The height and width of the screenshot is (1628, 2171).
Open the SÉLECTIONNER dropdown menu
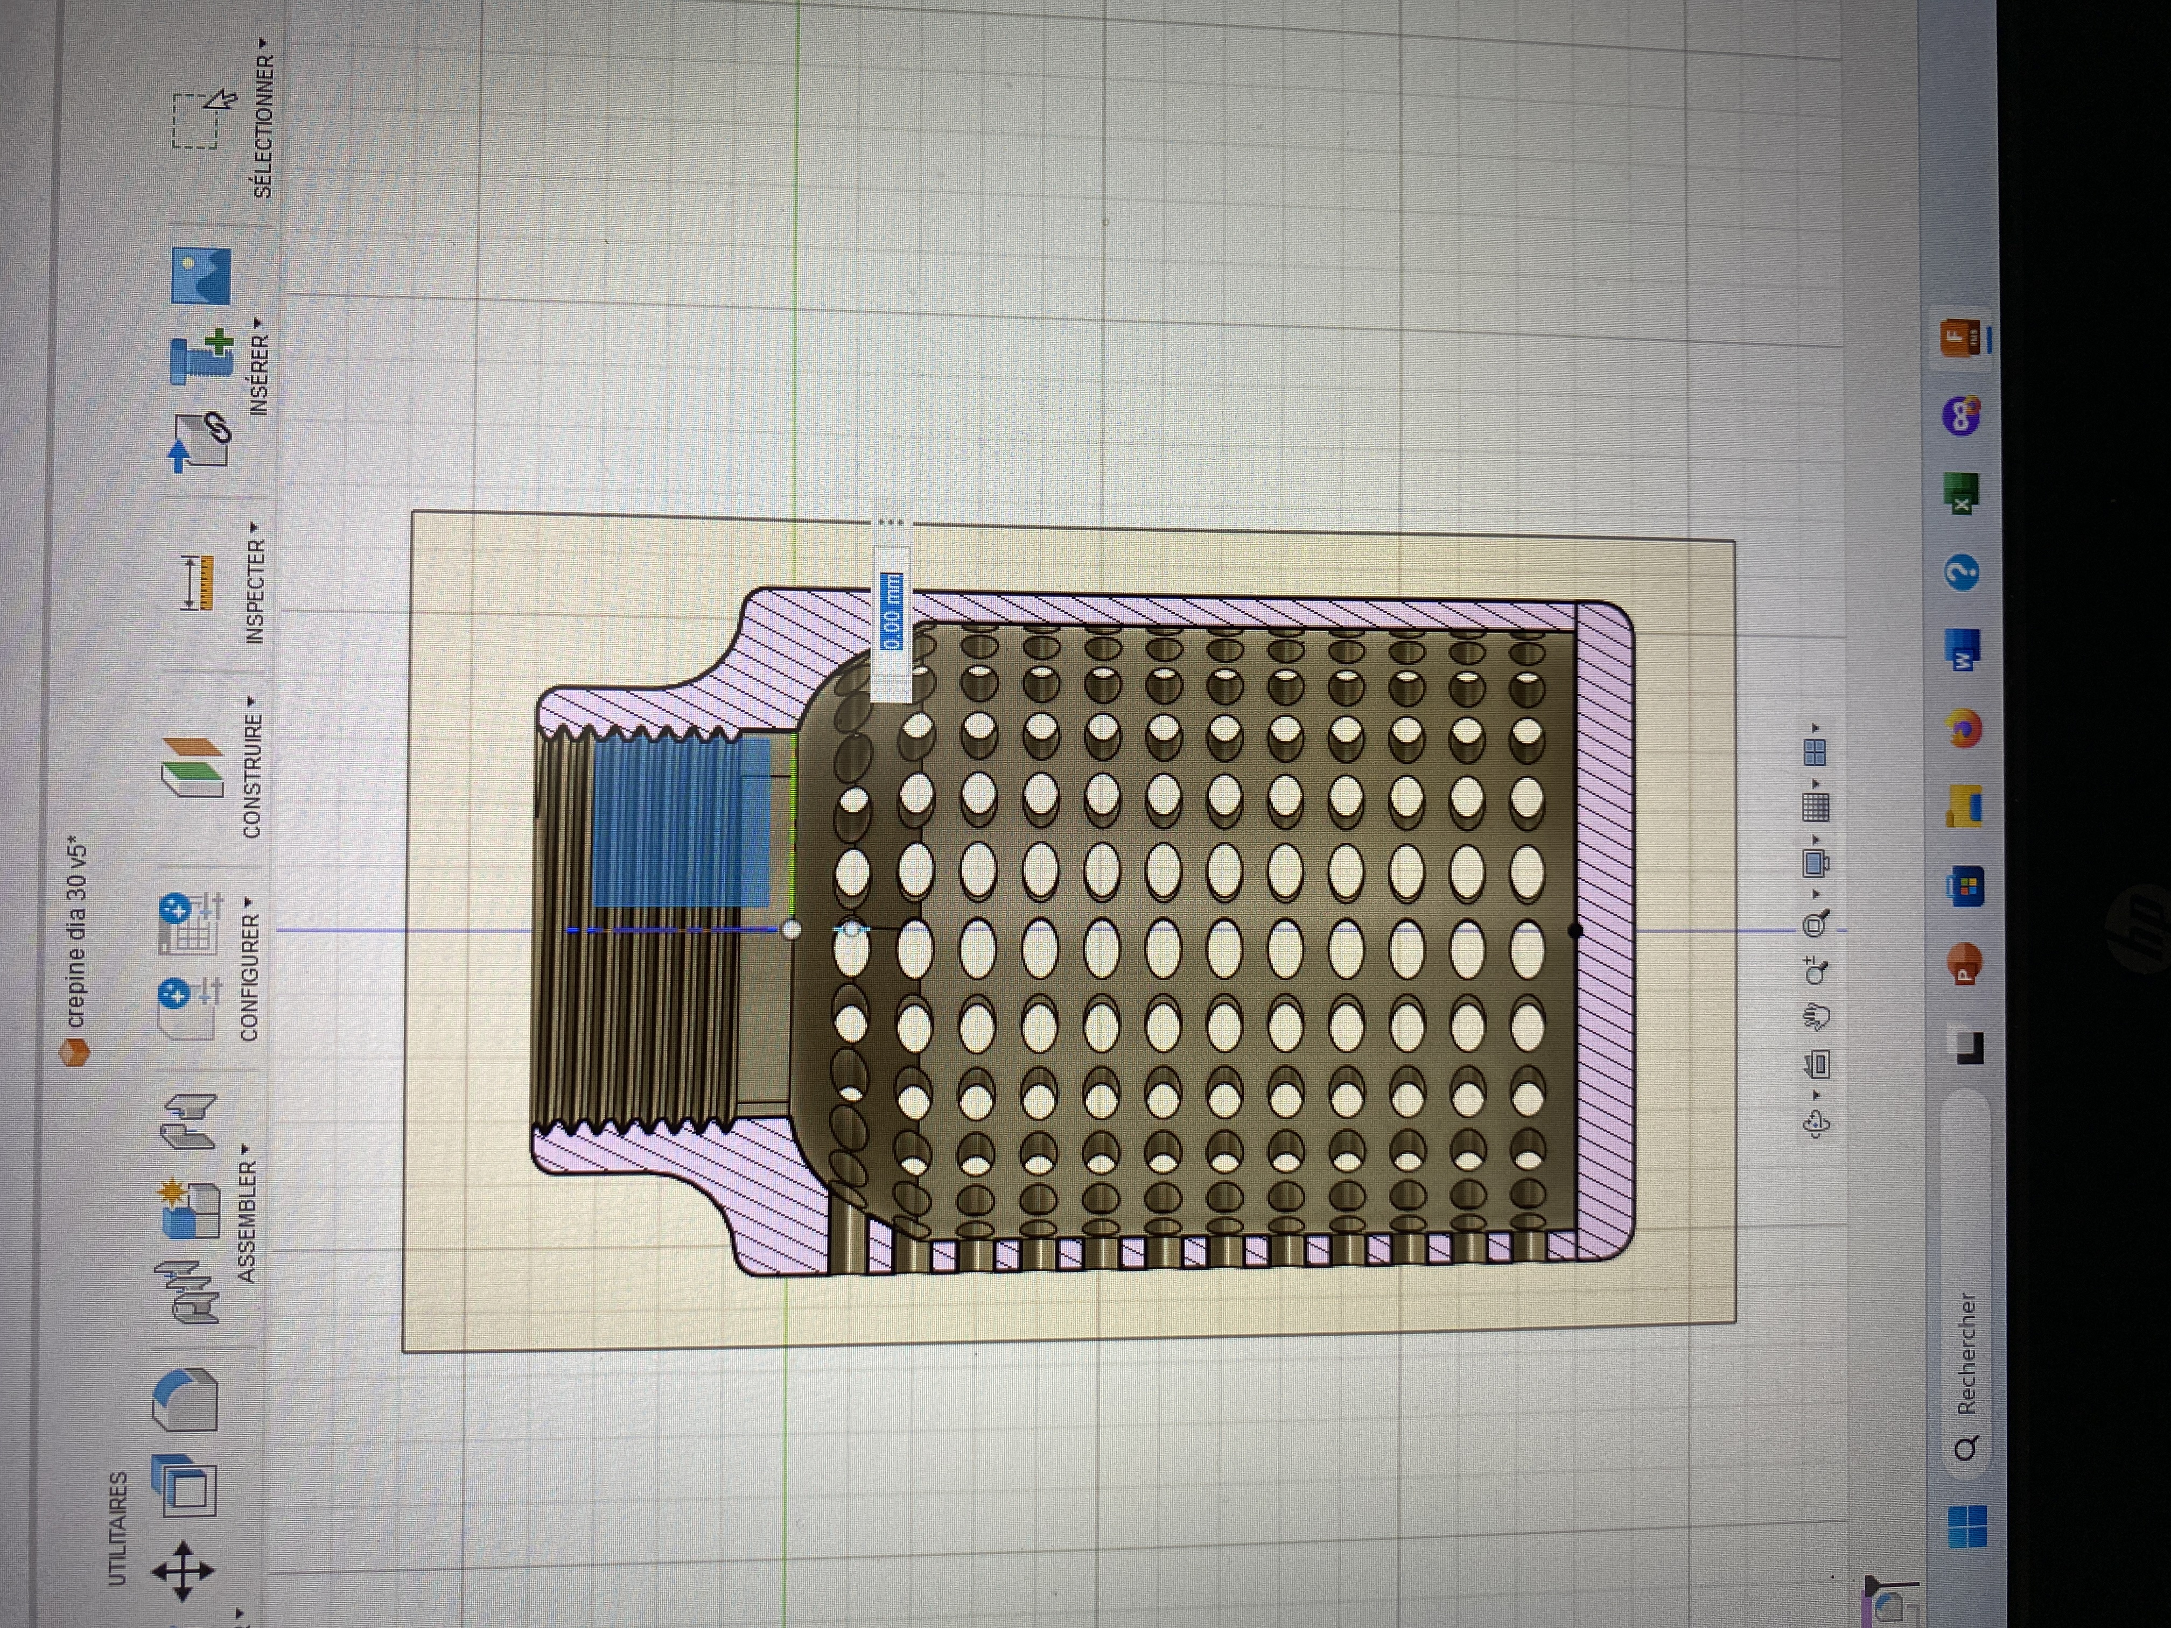[x=264, y=119]
